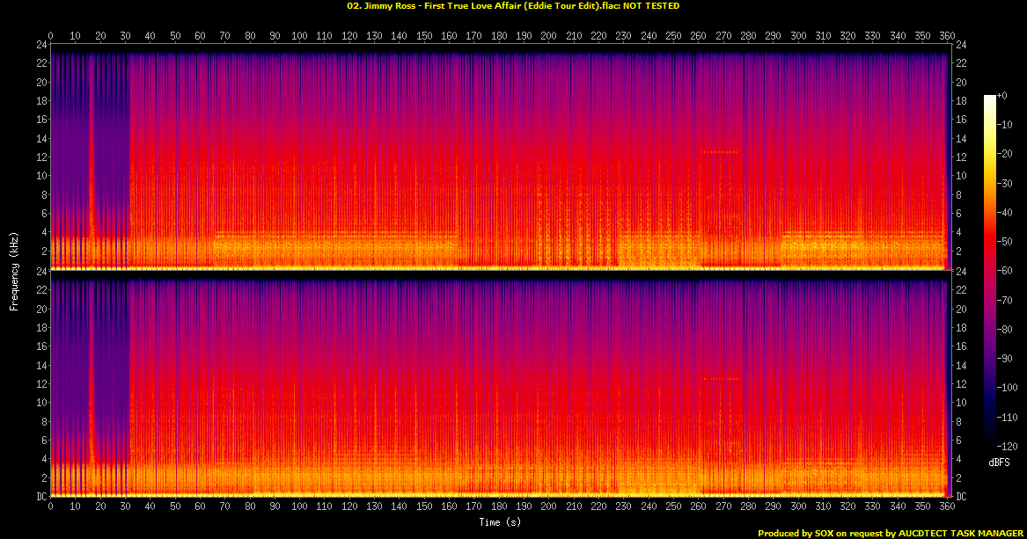Screen dimensions: 1027x539
Task: Click the 'Time (s)' axis label
Action: 499,522
